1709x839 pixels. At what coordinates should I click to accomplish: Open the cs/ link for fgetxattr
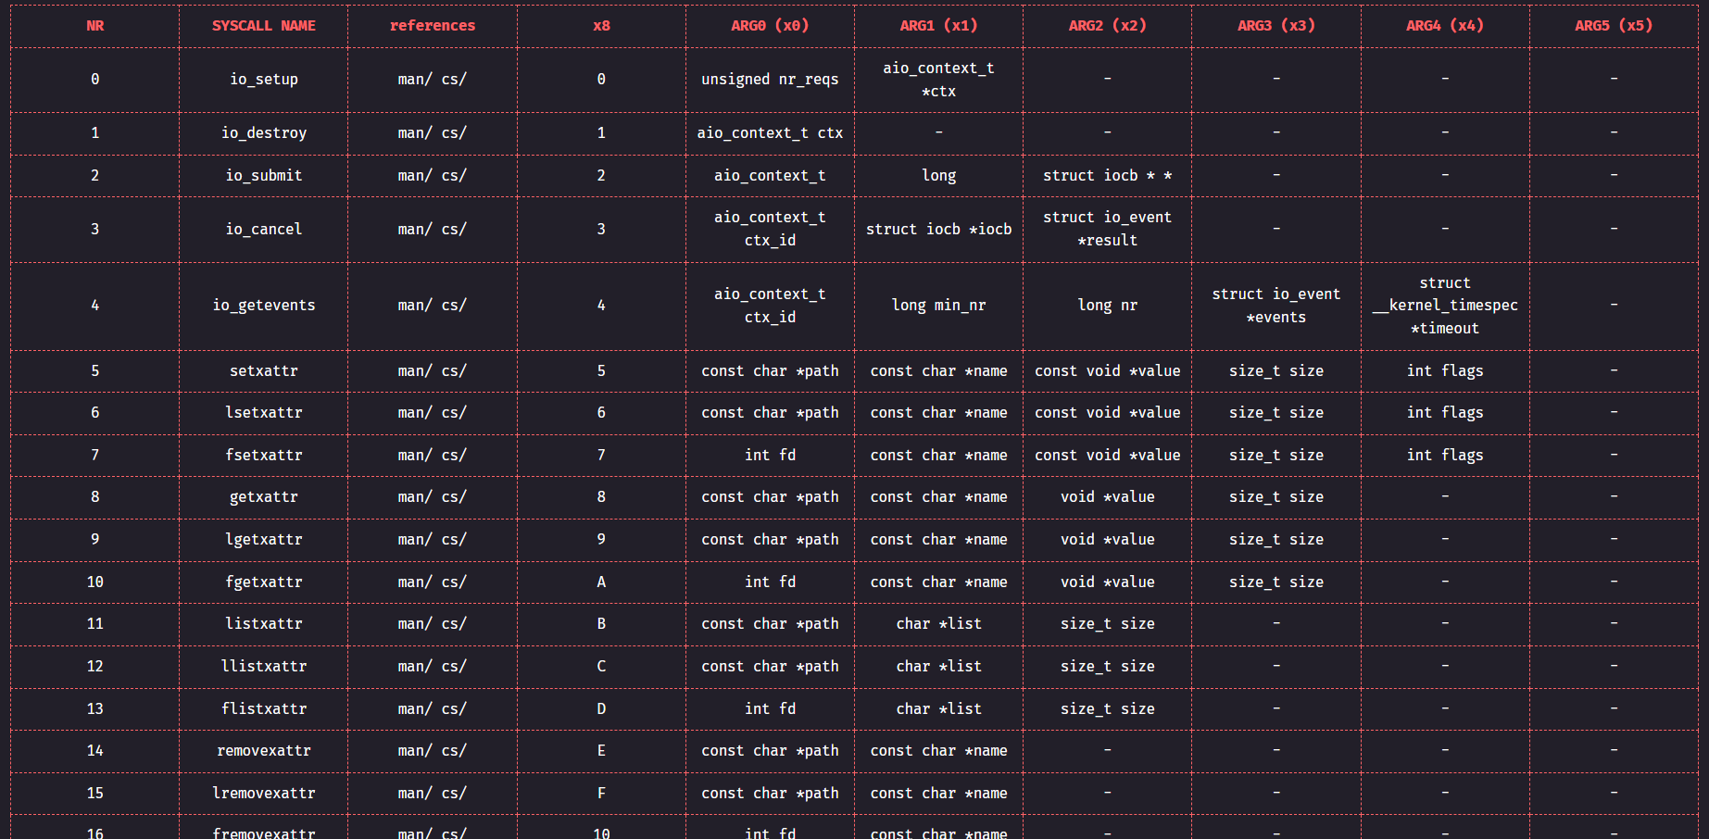pos(454,582)
